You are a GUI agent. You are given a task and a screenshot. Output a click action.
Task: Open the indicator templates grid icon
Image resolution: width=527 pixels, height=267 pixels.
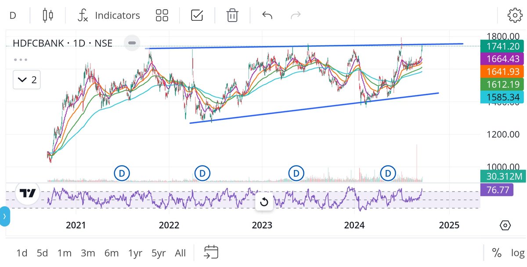tap(162, 15)
